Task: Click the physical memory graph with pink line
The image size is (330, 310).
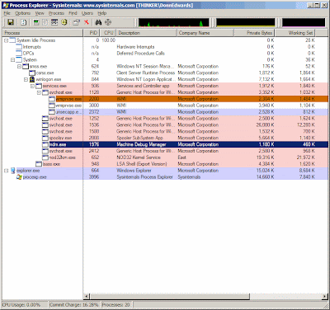Action: [x=304, y=22]
